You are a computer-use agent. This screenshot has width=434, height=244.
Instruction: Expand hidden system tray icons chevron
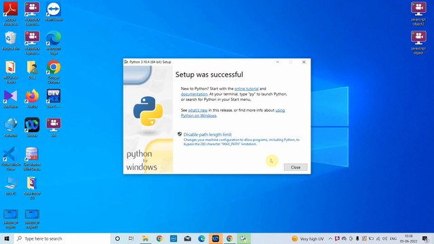330,239
